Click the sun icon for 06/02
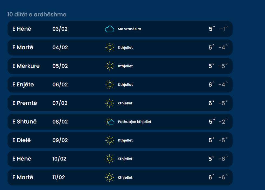The height and width of the screenshot is (190, 265). (110, 85)
